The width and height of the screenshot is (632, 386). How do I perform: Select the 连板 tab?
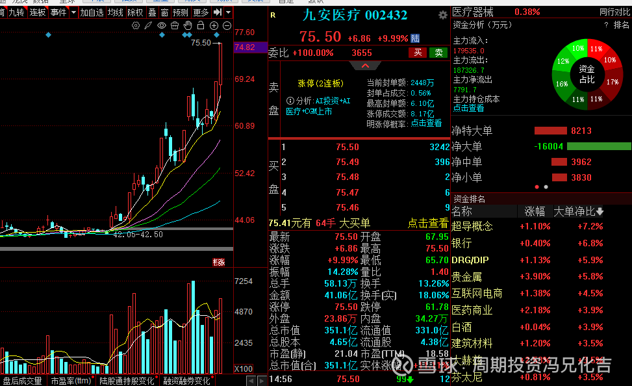click(38, 12)
